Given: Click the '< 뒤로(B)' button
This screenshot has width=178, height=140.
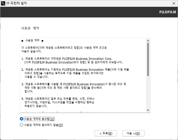Looking at the screenshot, I should click(106, 133).
